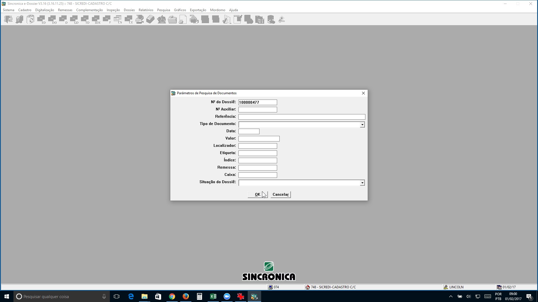Expand the Tipo de Documento dropdown
538x302 pixels.
tap(362, 124)
